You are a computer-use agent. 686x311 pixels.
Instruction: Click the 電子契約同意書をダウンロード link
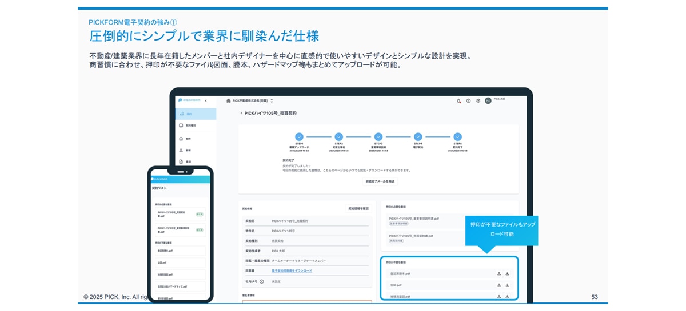(292, 270)
